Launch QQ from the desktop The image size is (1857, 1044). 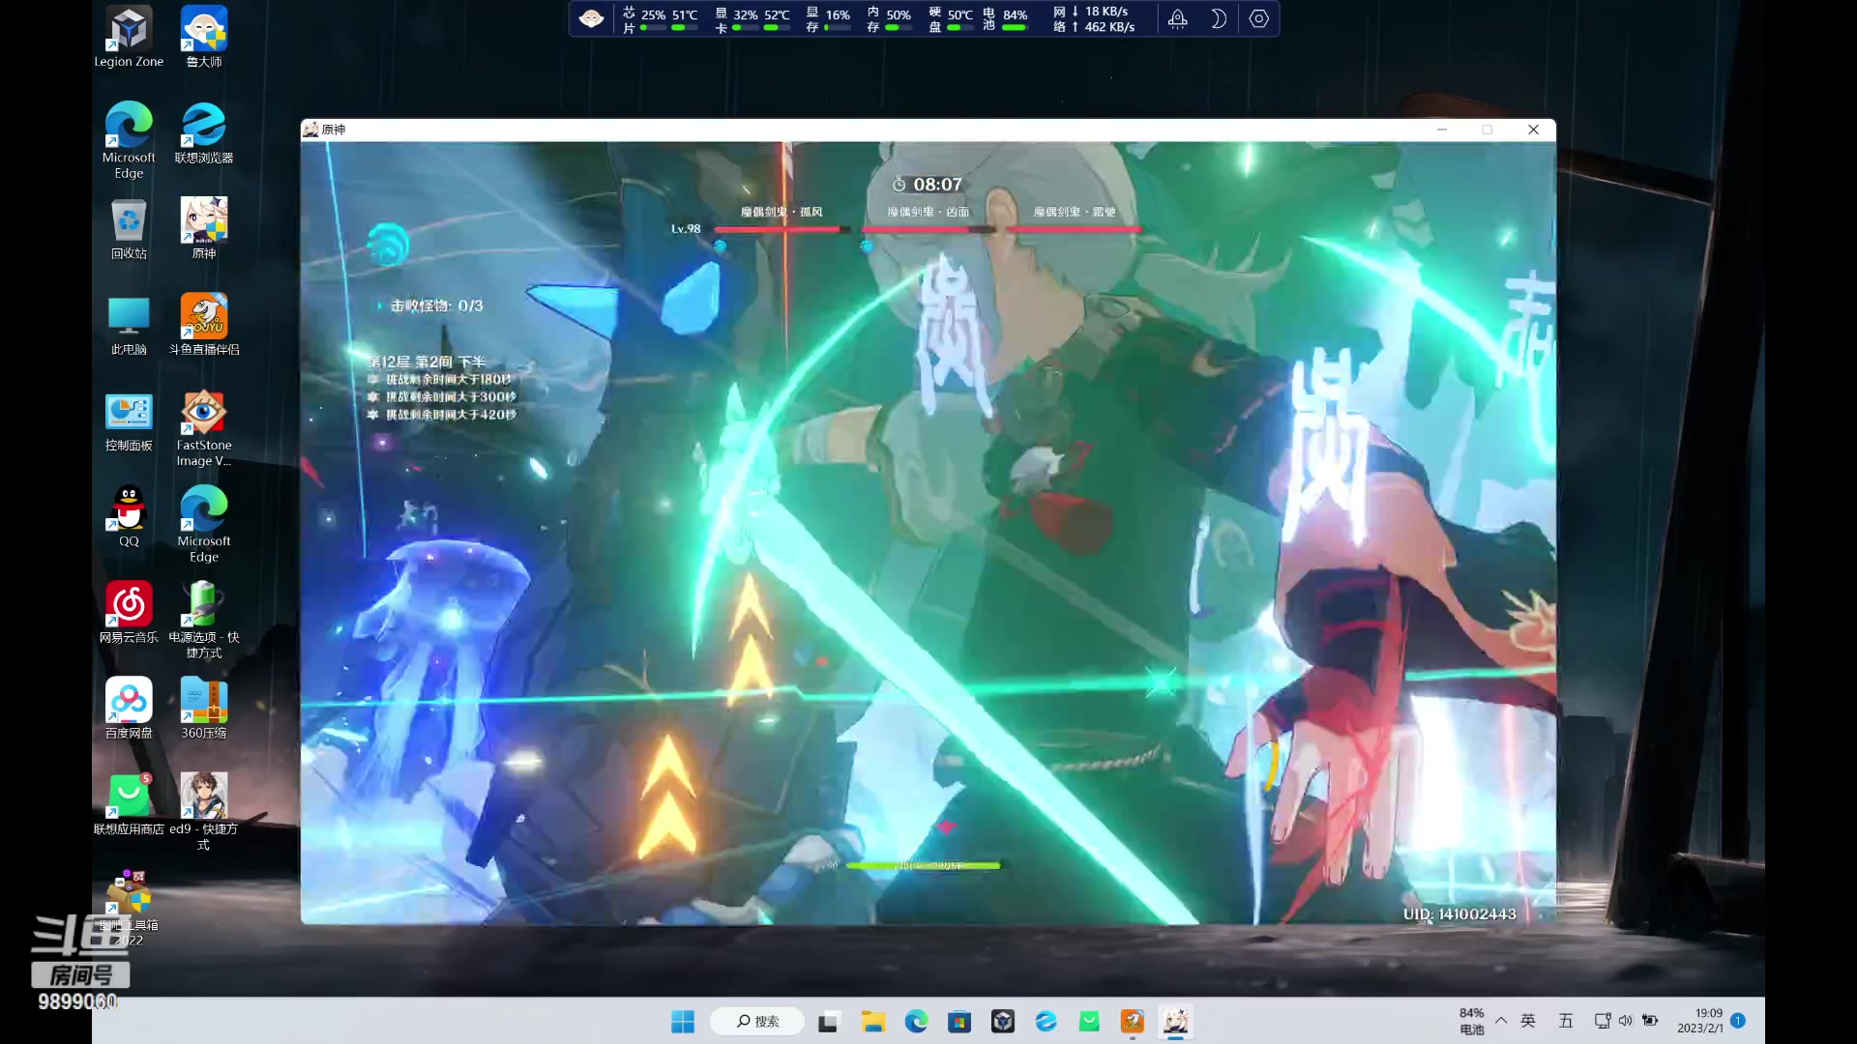(129, 516)
